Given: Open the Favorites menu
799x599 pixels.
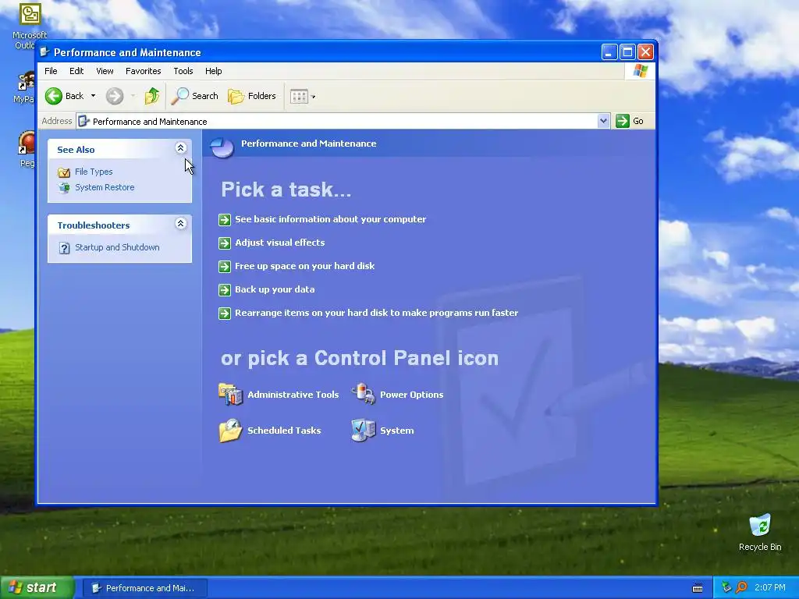Looking at the screenshot, I should tap(144, 71).
